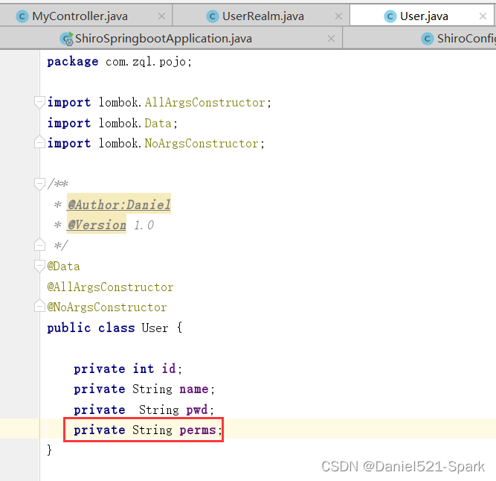Close the MyController.java tab

tap(161, 16)
